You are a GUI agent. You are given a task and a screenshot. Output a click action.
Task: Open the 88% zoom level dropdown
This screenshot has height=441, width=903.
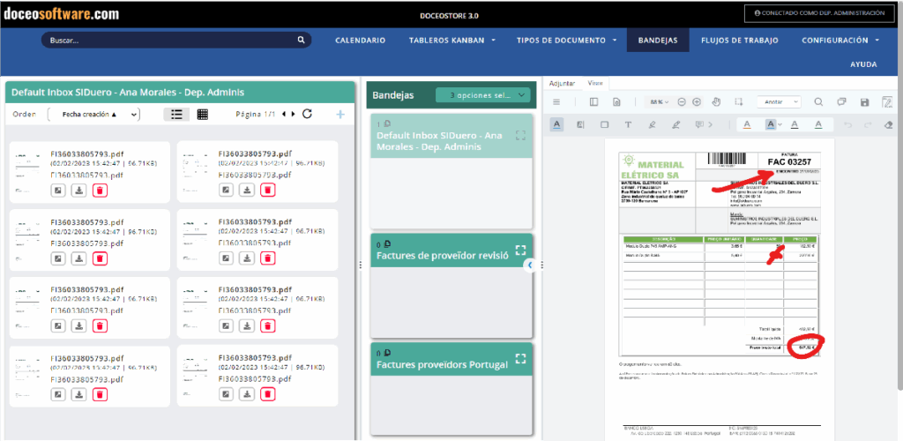(x=659, y=102)
